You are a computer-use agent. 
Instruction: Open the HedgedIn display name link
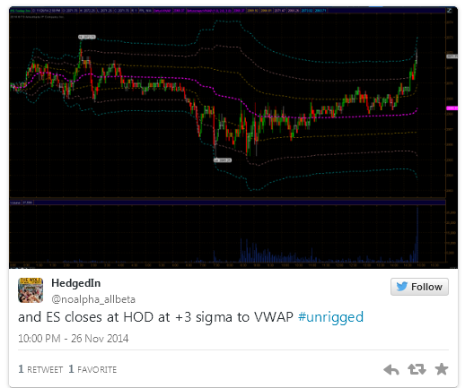(x=76, y=283)
